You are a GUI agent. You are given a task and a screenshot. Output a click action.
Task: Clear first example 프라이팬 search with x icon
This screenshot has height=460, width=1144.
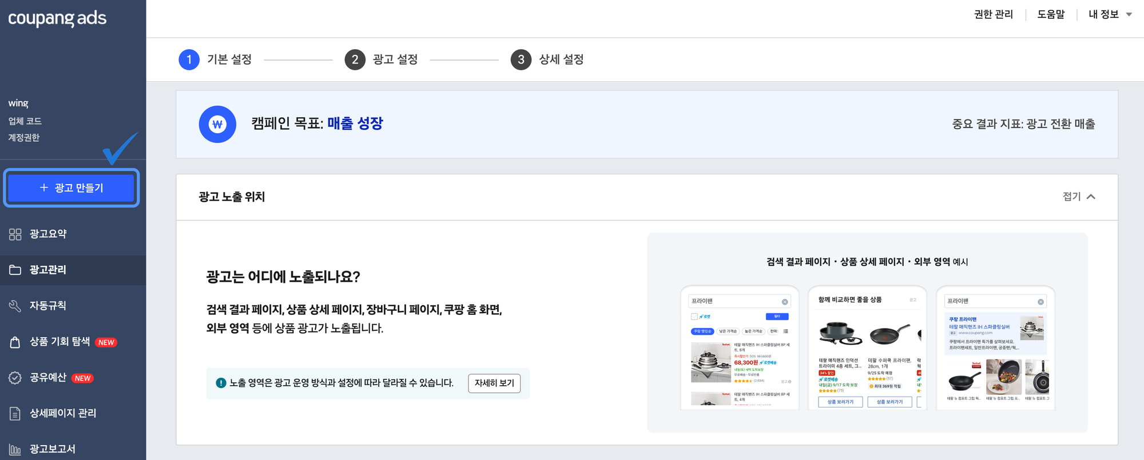(785, 302)
